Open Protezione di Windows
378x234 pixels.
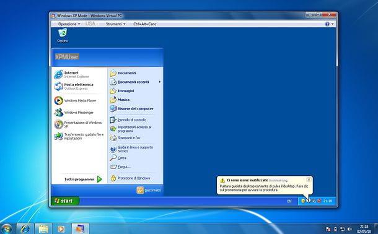[x=130, y=178]
